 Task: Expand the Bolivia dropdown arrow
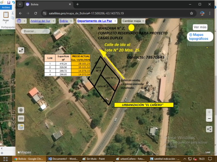click(71, 21)
